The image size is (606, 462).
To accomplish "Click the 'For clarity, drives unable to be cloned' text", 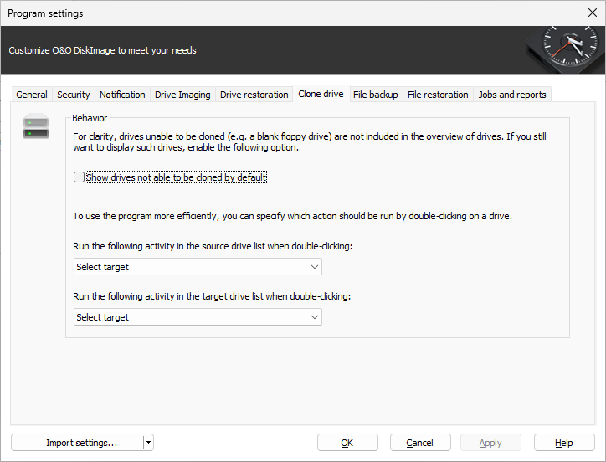I will tap(310, 142).
